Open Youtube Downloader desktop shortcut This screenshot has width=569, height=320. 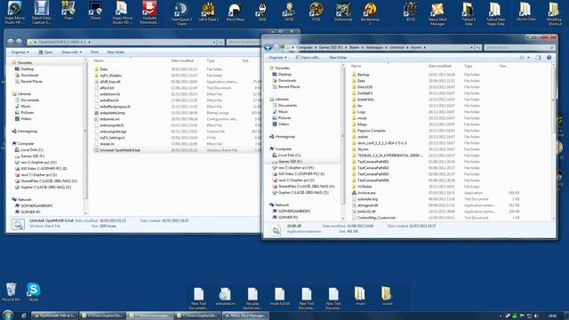point(149,12)
